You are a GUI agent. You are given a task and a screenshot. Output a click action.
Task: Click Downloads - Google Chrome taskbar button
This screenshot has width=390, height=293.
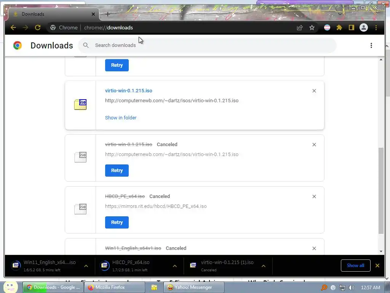(53, 287)
